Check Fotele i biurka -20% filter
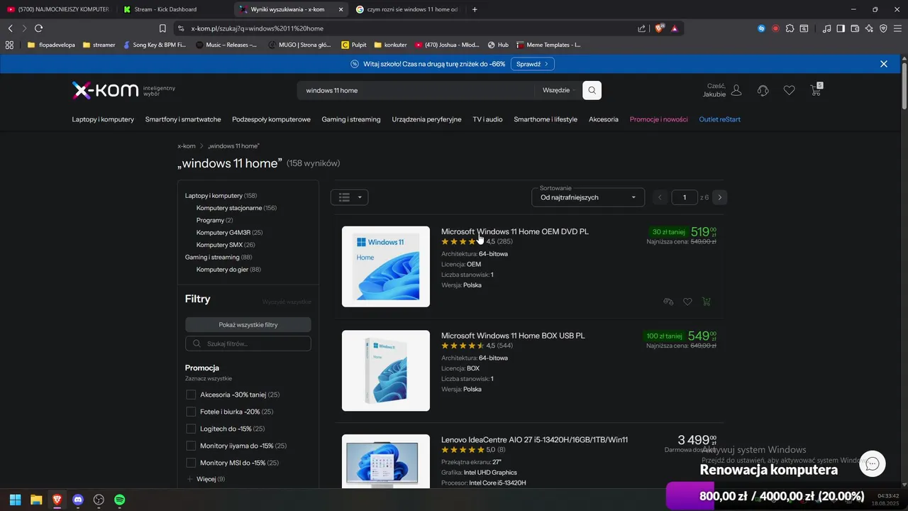 190,412
